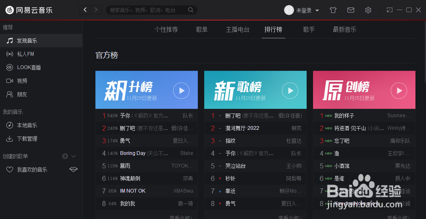Go back with the left arrow button

pos(85,10)
